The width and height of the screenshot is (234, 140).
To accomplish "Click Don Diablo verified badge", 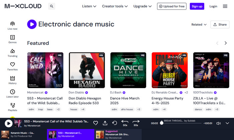I will [x=87, y=92].
